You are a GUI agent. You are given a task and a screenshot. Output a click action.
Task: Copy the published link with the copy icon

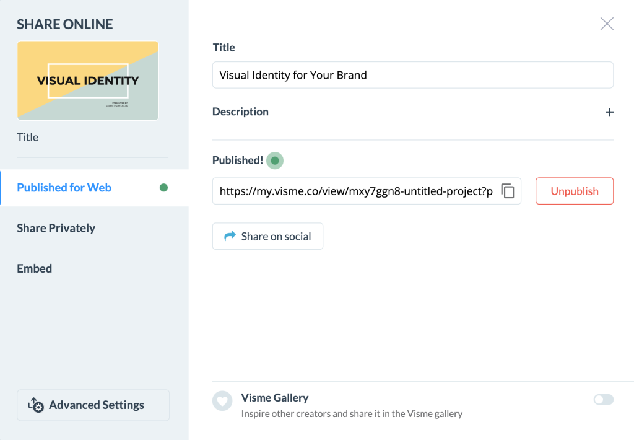(x=508, y=191)
